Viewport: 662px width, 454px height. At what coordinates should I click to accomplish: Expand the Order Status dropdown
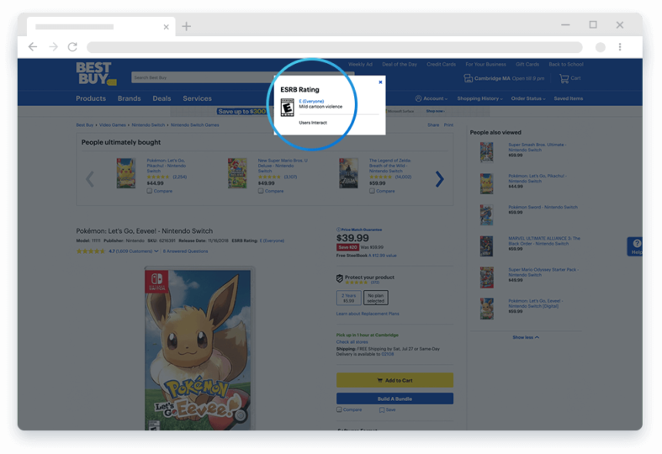coord(528,98)
